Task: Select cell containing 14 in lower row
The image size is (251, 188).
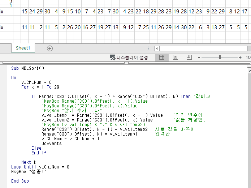Action: [x=176, y=27]
